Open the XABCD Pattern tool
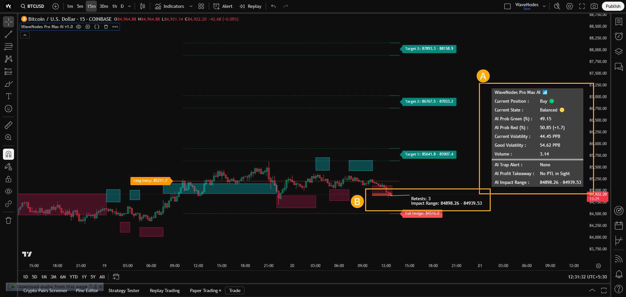 tap(8, 59)
